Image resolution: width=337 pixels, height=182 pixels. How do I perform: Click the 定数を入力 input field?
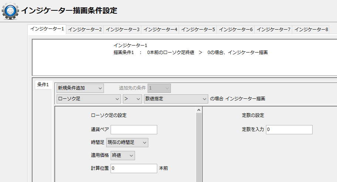289,129
